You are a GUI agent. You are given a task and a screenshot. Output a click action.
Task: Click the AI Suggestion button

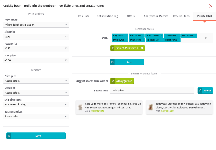tap(122, 81)
